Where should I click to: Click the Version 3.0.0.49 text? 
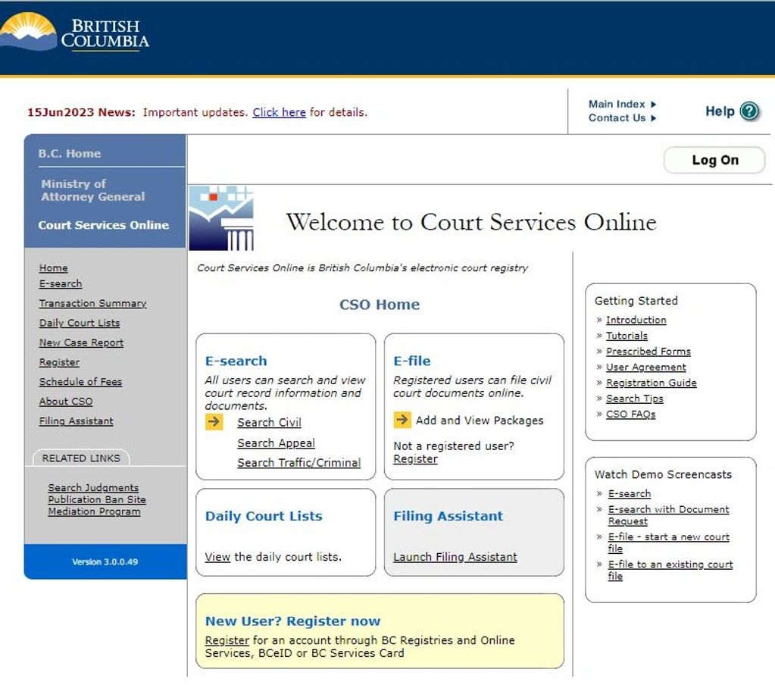click(105, 562)
